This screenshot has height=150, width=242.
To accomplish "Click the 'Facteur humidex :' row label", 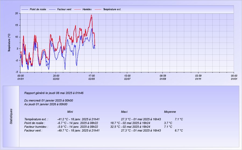I will [x=36, y=127].
